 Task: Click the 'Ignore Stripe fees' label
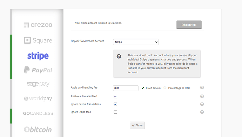81,112
